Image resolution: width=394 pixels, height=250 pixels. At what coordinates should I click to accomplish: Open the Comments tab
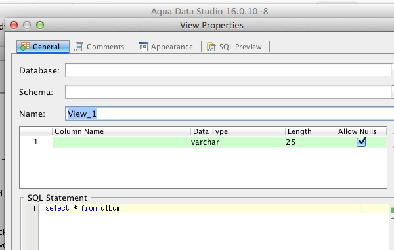pos(100,47)
